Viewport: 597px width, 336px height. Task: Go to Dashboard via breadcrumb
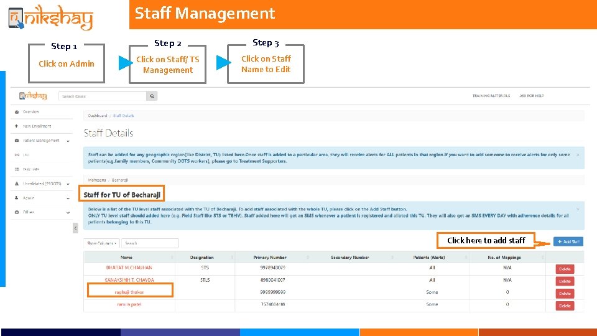point(98,116)
